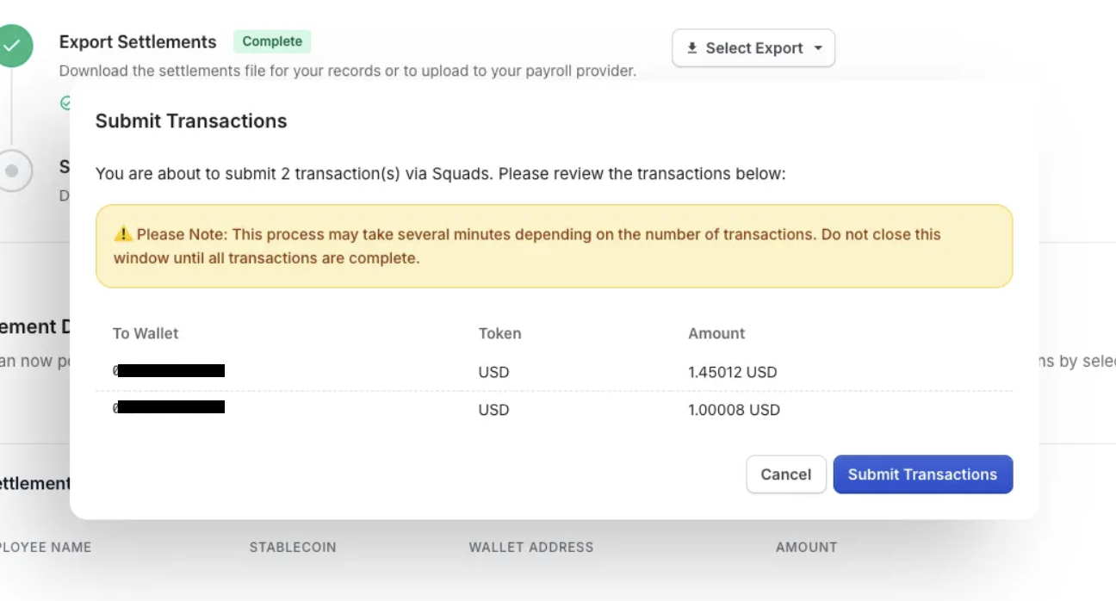This screenshot has height=601, width=1116.
Task: Click the STABLECOIN table column header
Action: click(x=293, y=547)
